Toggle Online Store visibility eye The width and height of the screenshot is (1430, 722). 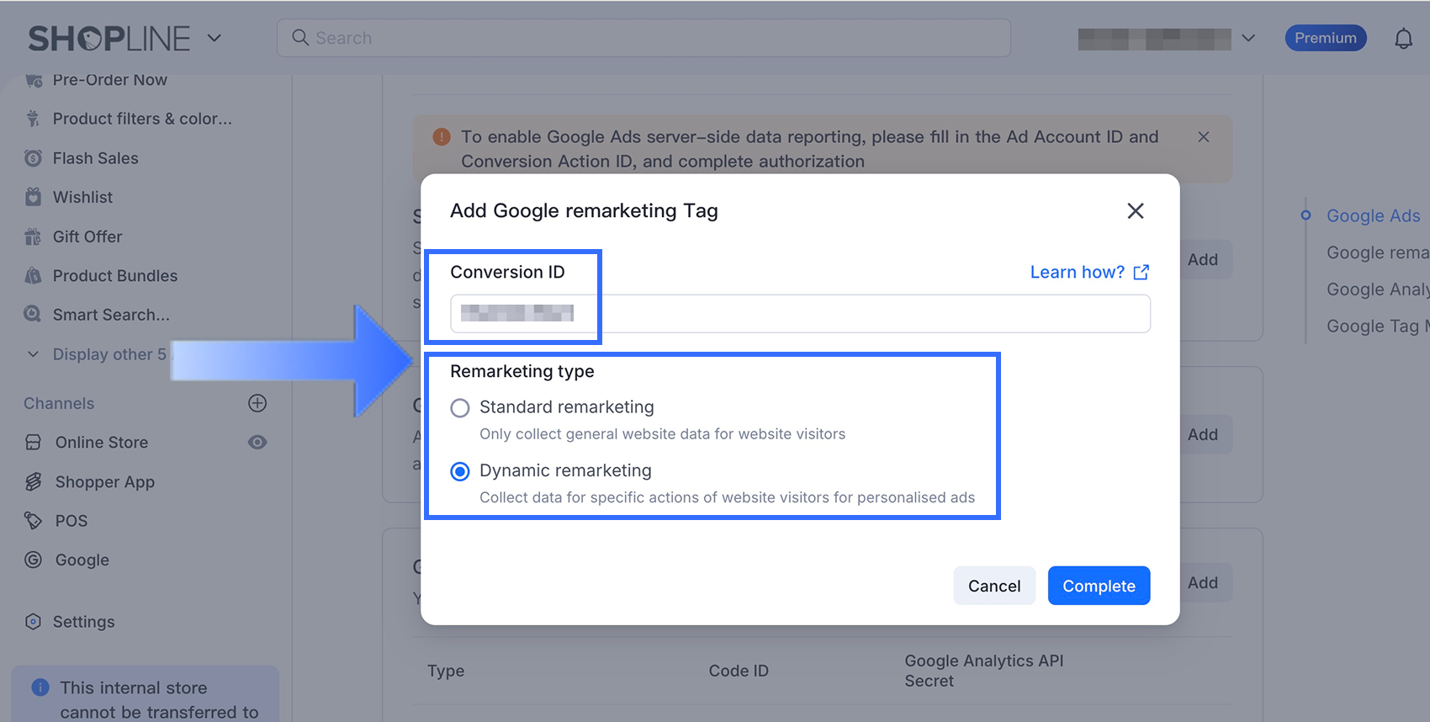[257, 443]
